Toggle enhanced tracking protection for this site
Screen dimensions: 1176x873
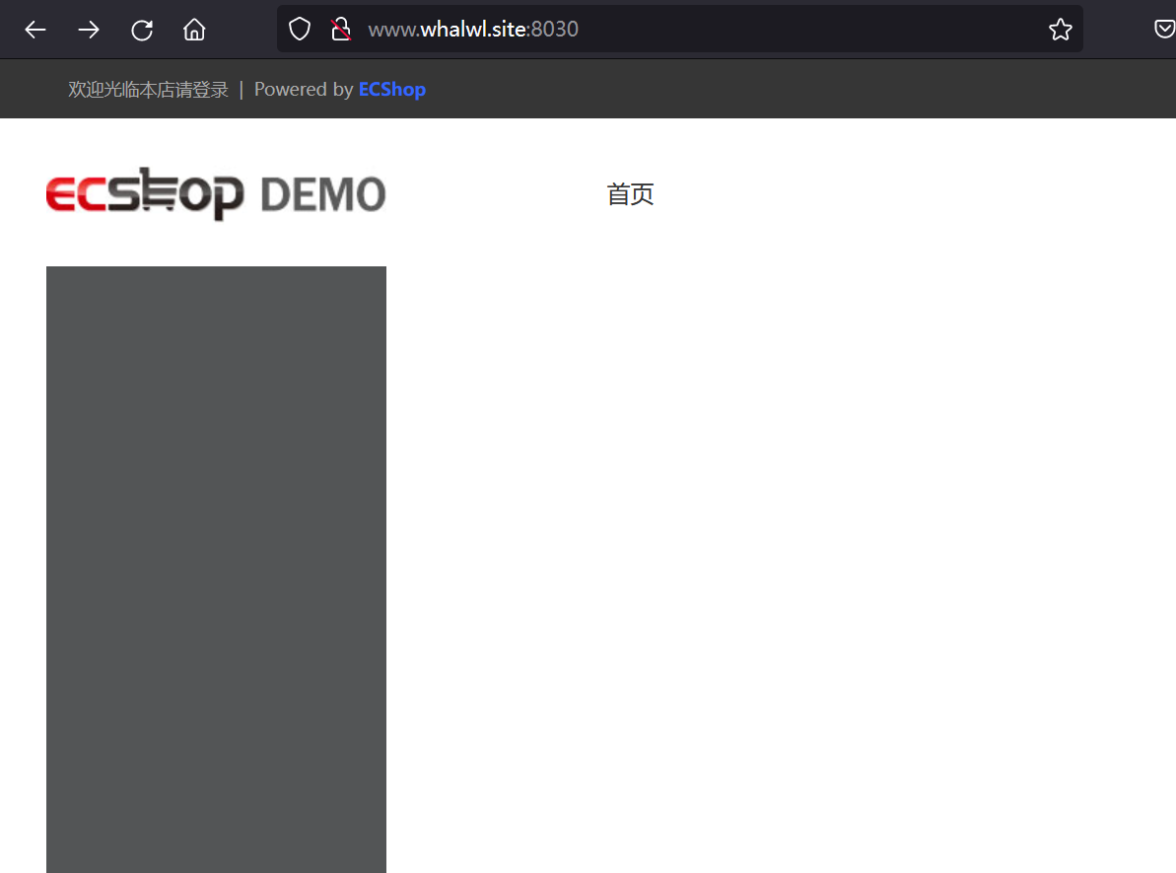299,29
